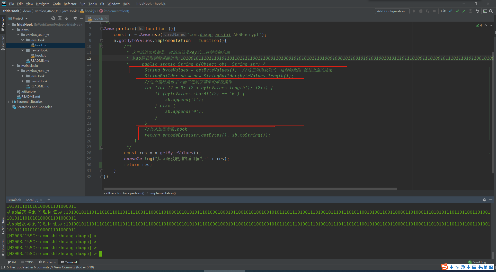Click the Git rollback icon

pos(477,11)
